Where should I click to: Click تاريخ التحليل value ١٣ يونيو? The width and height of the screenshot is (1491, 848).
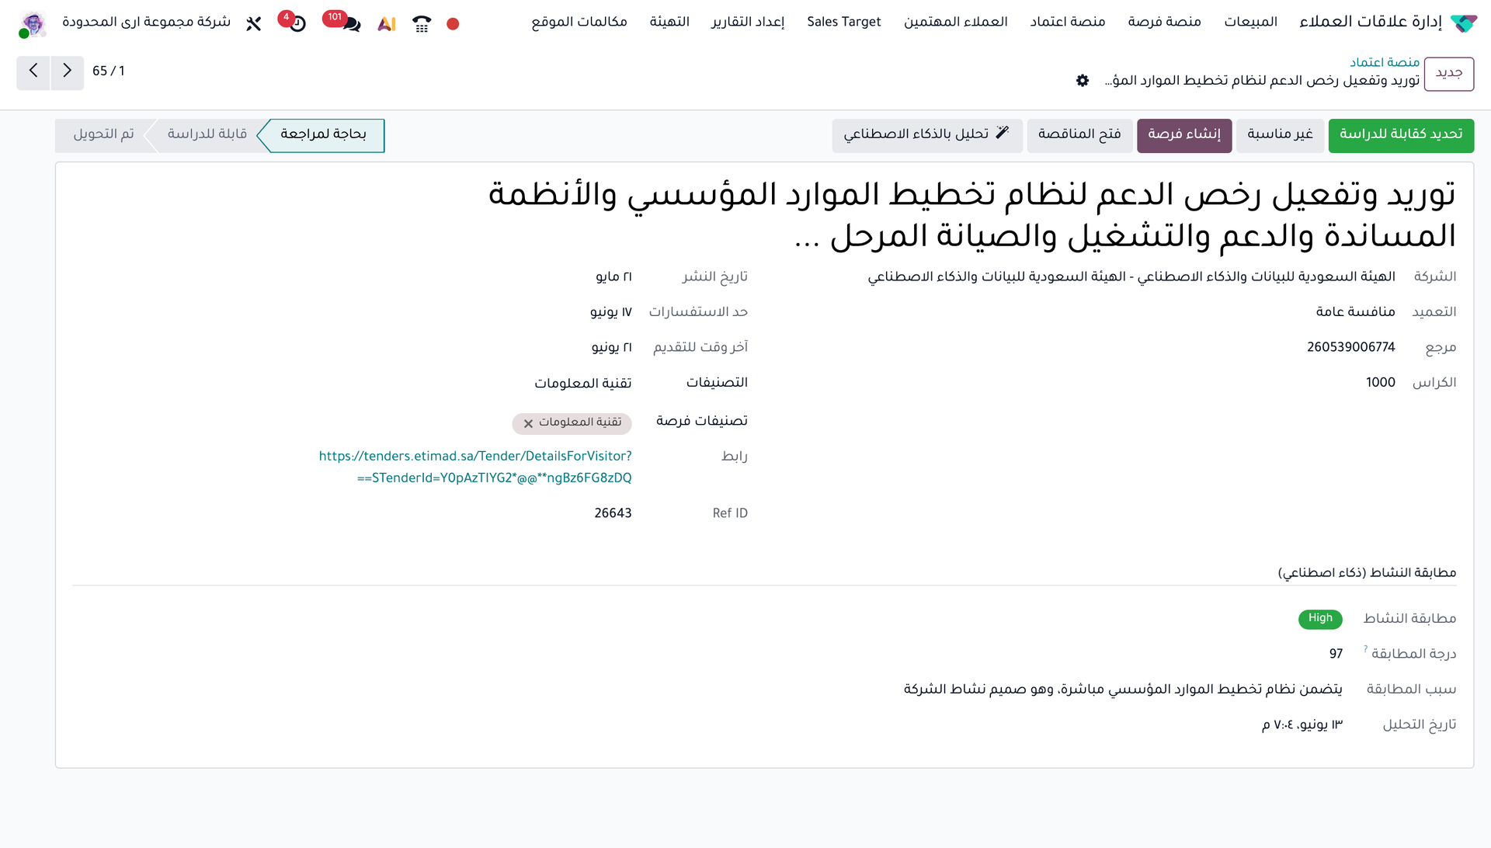[x=1302, y=725]
